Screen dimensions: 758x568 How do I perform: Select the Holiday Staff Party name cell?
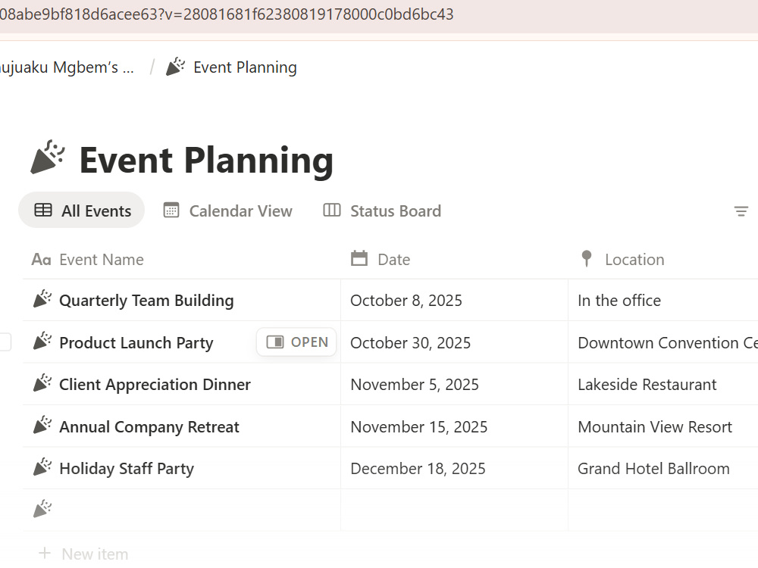tap(181, 468)
